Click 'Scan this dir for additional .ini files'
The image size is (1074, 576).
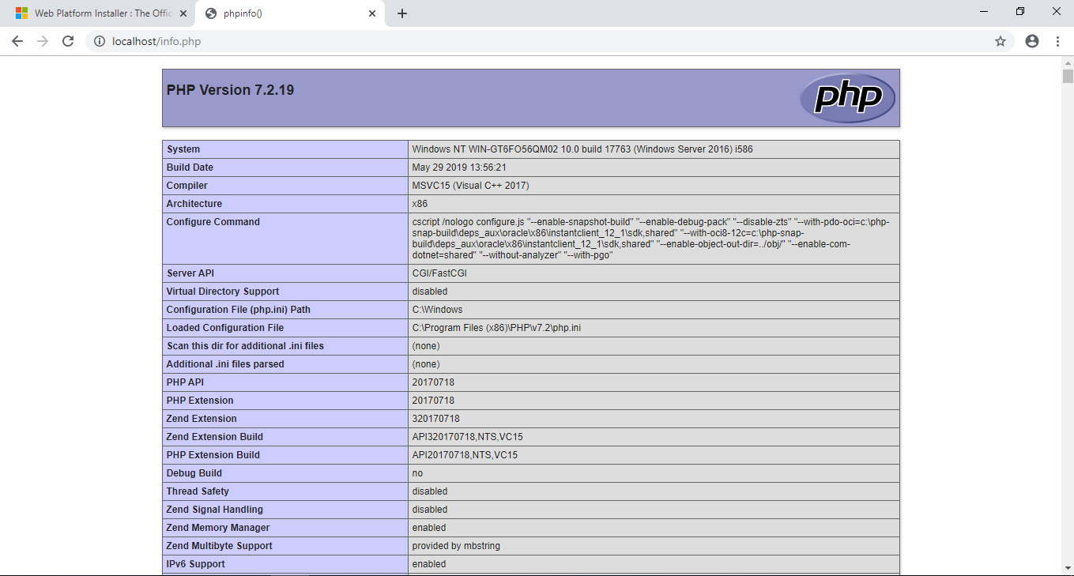click(245, 346)
